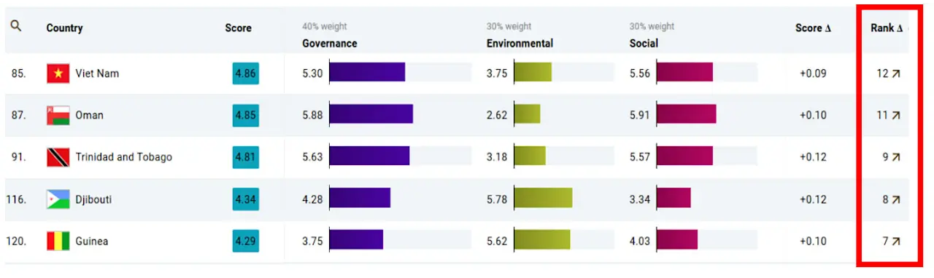Click the Djibouti flag icon
The image size is (934, 278).
pyautogui.click(x=58, y=199)
